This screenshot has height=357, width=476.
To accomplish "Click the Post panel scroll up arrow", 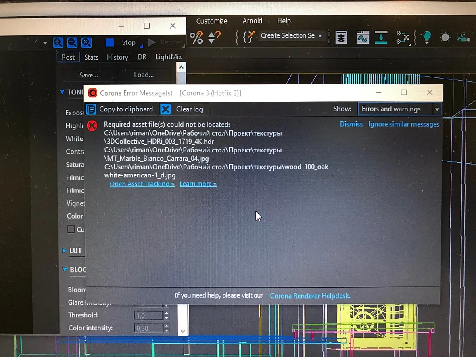I will click(x=181, y=67).
